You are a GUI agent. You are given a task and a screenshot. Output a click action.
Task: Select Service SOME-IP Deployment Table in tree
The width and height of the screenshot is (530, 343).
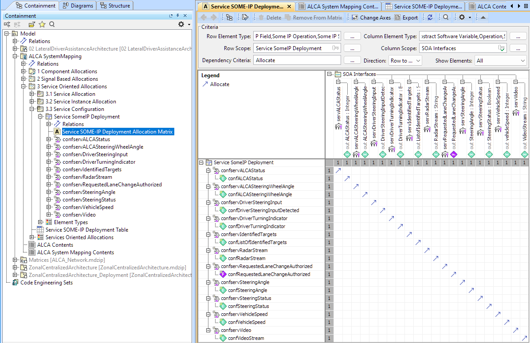click(86, 230)
